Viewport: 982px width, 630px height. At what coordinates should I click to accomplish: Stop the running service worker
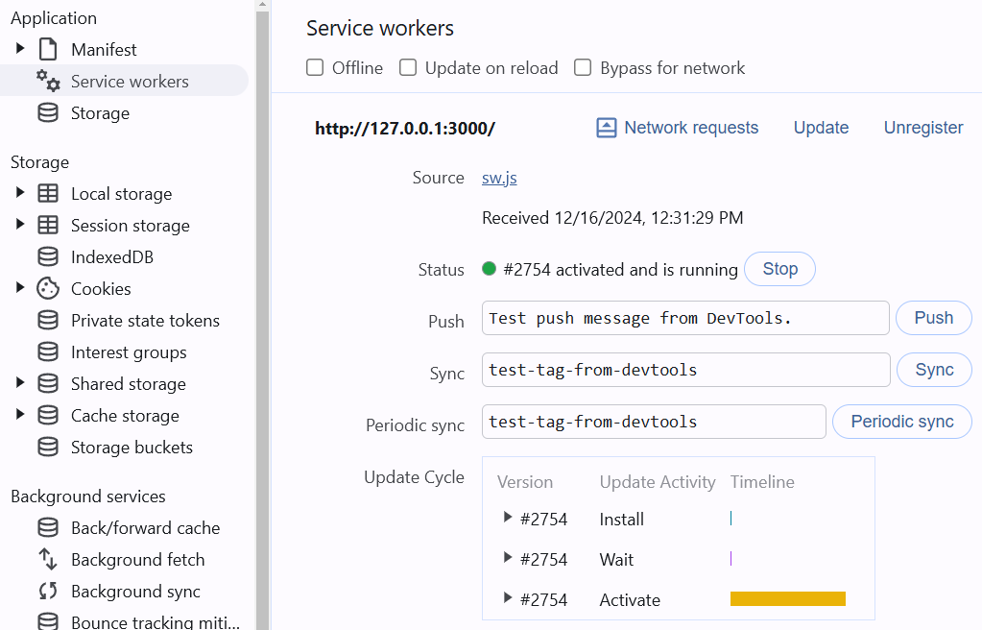(779, 269)
